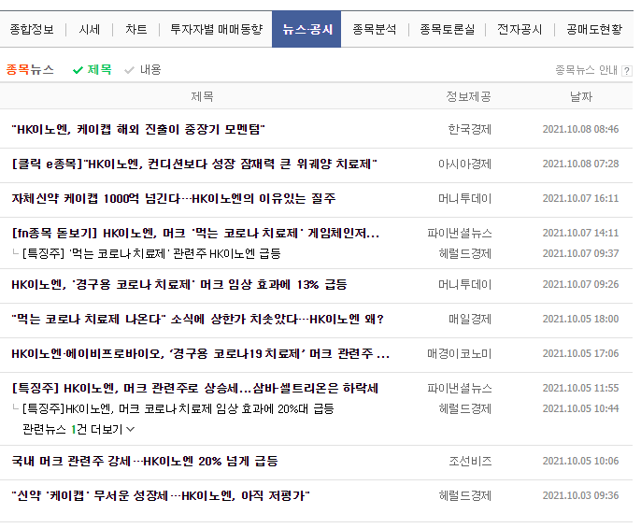Click date 2021.10.08 08:46

click(x=580, y=129)
